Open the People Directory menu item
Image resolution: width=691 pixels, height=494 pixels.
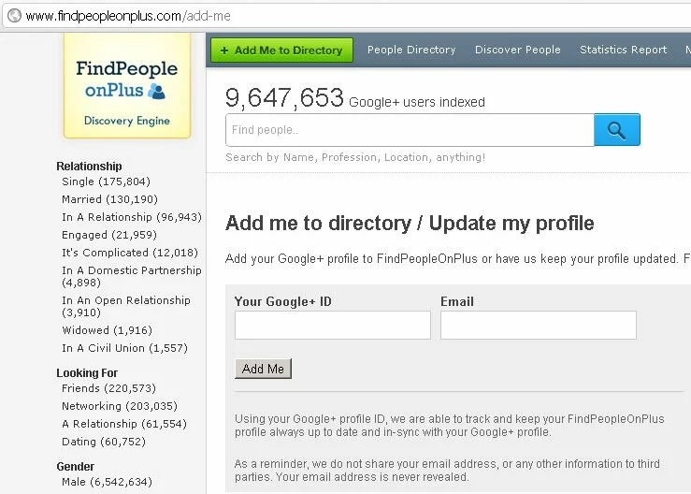tap(411, 50)
